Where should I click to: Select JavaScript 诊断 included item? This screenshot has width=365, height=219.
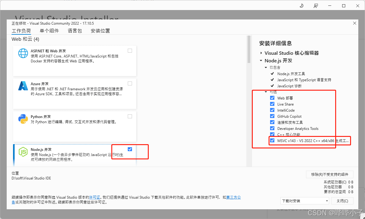(x=289, y=86)
